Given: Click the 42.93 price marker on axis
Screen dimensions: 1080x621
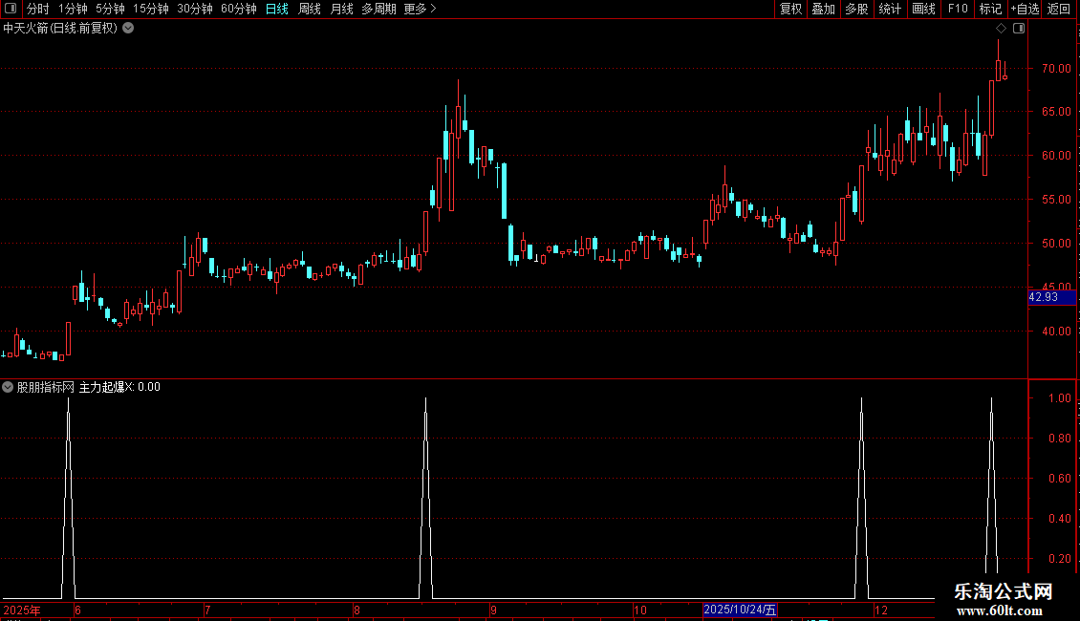Looking at the screenshot, I should (1051, 297).
